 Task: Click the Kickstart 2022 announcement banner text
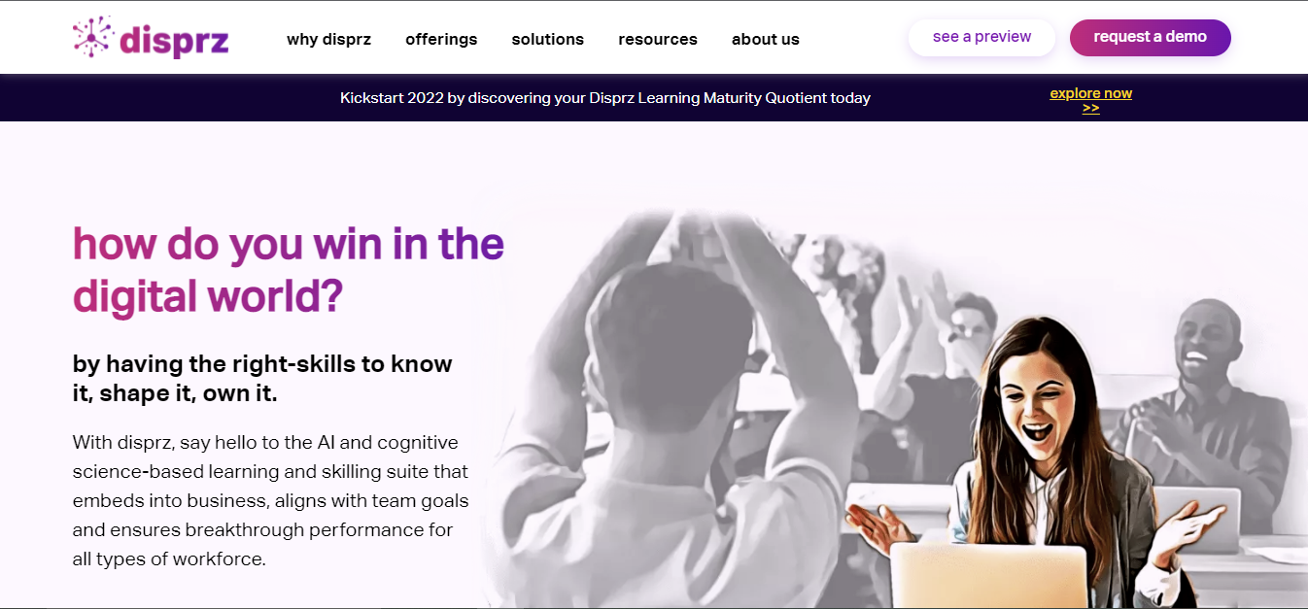coord(605,97)
